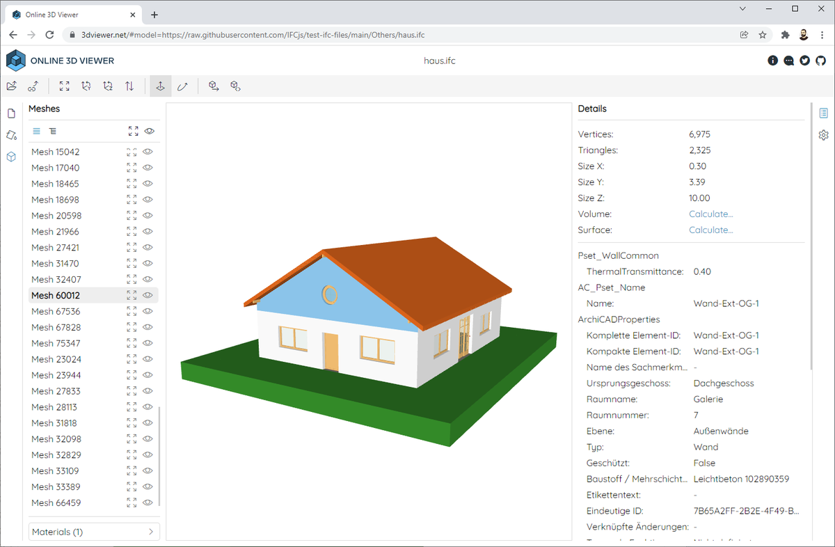
Task: Hide Mesh 17040 with eye icon
Action: pos(148,168)
